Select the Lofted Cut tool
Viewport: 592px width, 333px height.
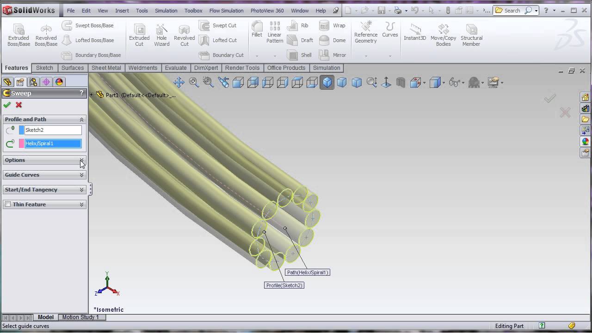pos(218,40)
